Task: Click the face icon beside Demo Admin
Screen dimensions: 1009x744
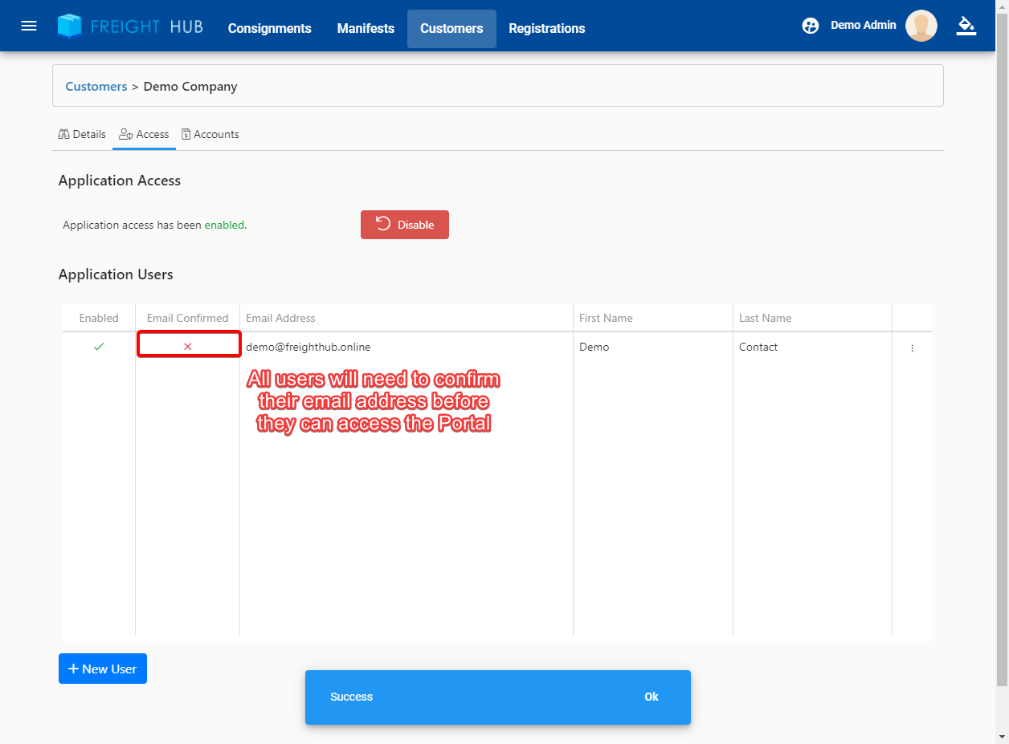Action: coord(811,26)
